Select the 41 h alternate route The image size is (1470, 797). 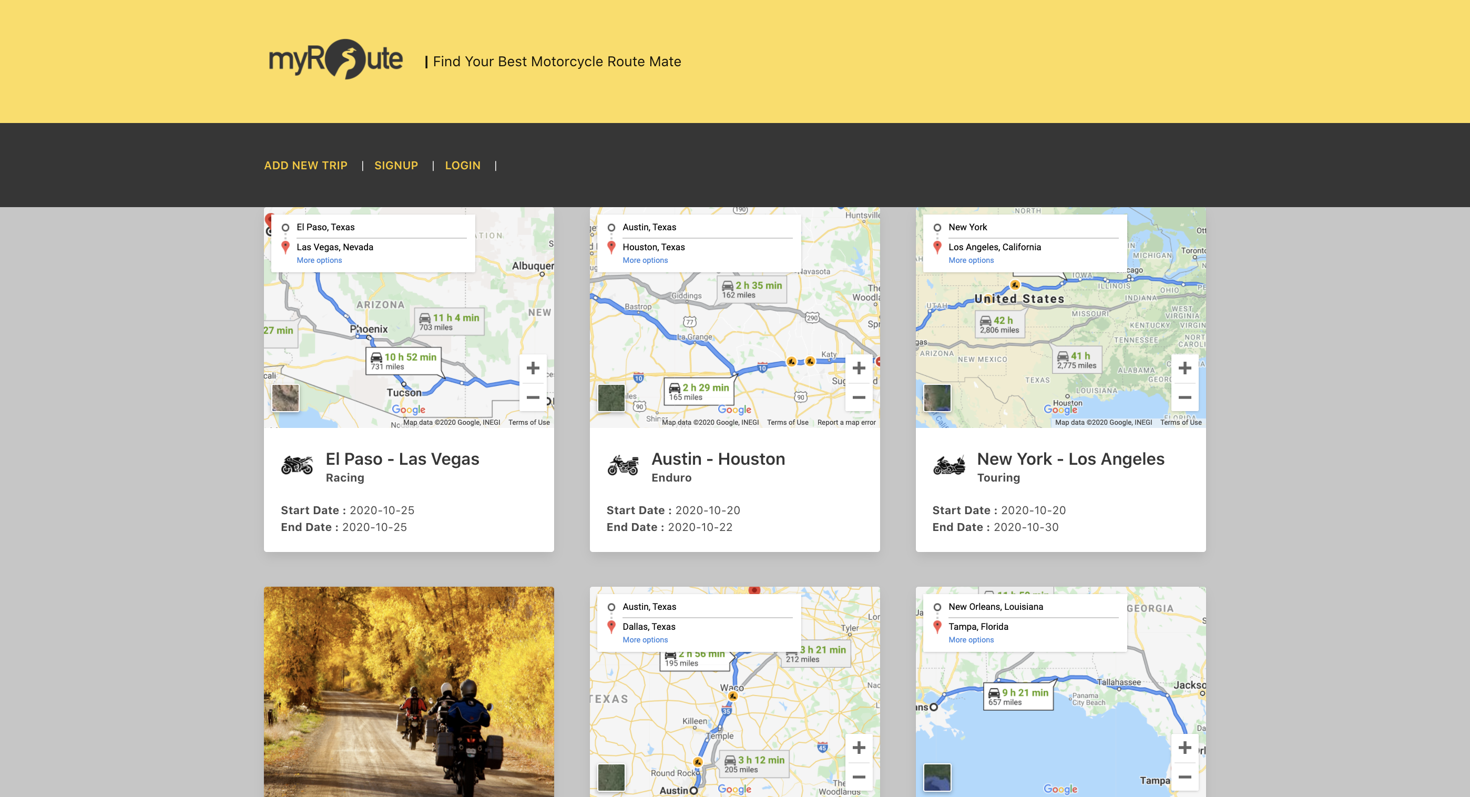(1076, 360)
